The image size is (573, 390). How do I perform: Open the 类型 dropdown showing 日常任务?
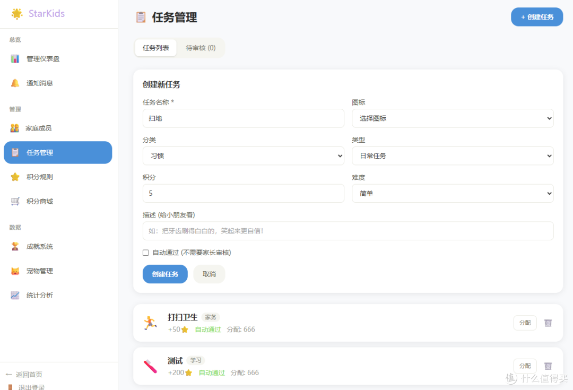[453, 155]
